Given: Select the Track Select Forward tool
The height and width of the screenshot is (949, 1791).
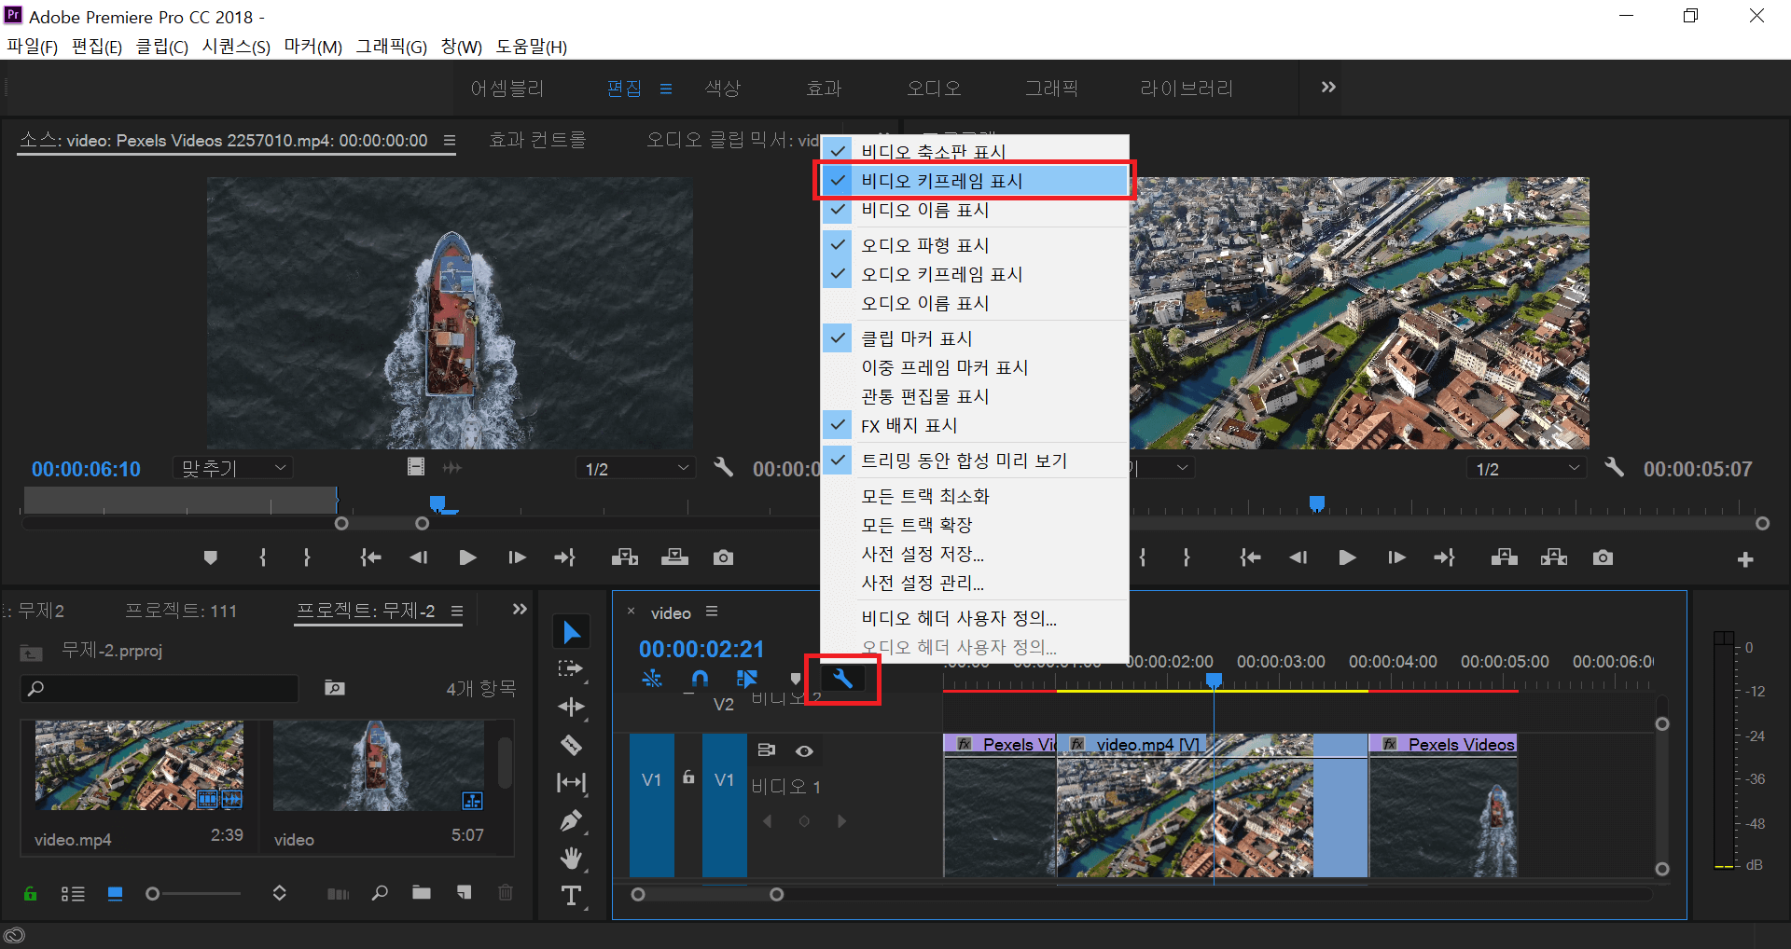Looking at the screenshot, I should point(571,668).
